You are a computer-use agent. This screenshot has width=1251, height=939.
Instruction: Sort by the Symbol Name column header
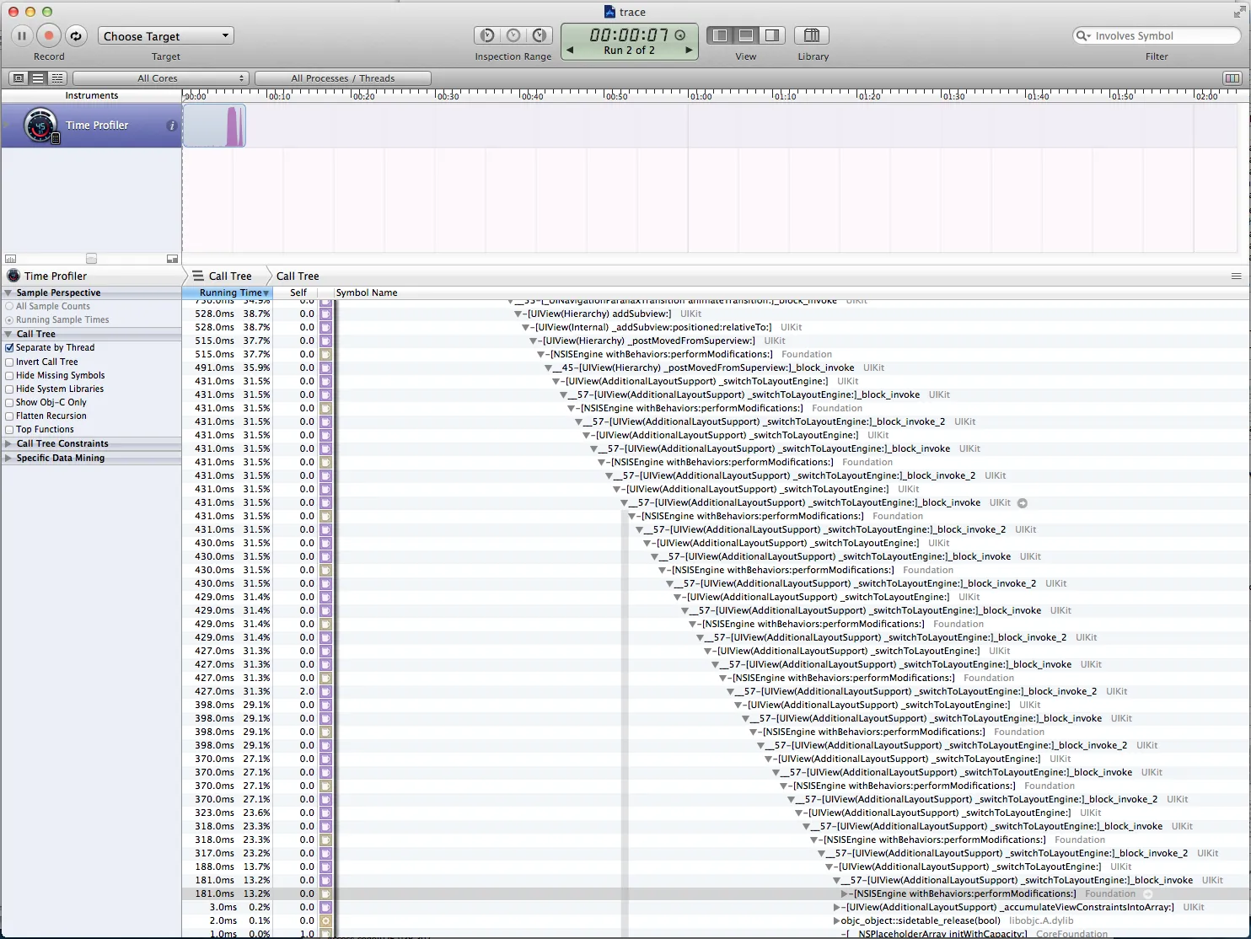(367, 292)
